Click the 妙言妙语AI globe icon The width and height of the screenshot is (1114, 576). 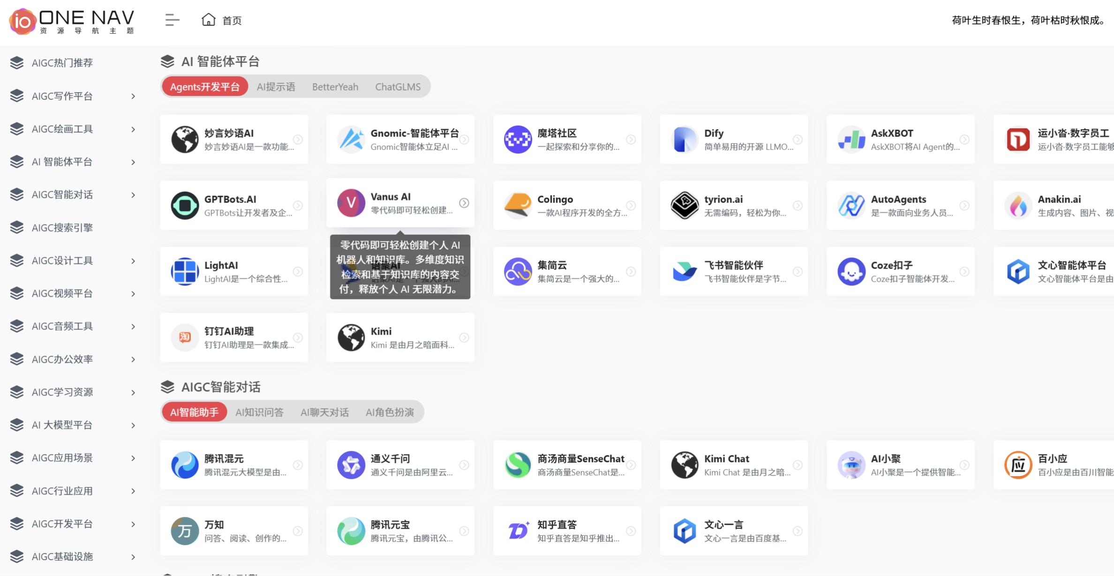tap(185, 139)
